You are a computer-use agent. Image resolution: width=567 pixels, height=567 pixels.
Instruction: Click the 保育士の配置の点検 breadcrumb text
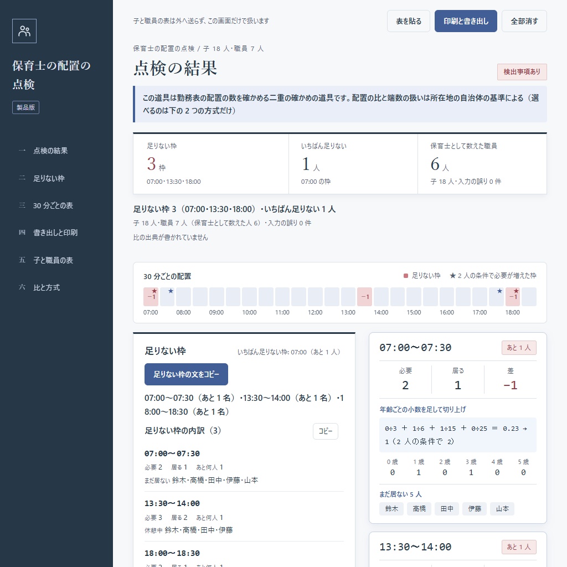pyautogui.click(x=164, y=49)
